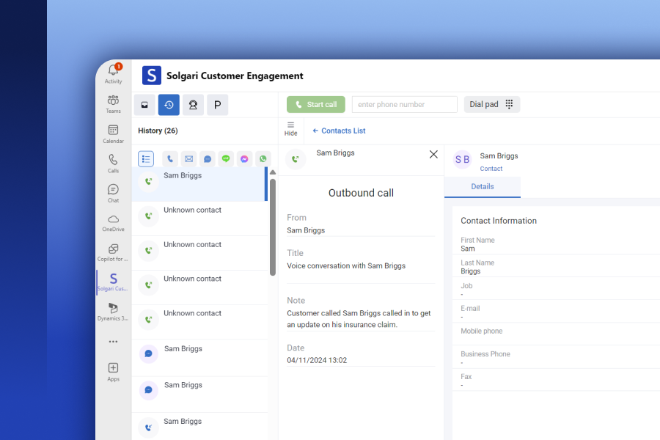Filter history by phone calls
660x440 pixels.
170,158
